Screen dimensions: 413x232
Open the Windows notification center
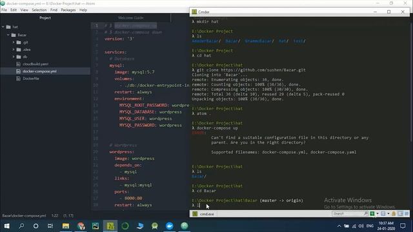(403, 226)
